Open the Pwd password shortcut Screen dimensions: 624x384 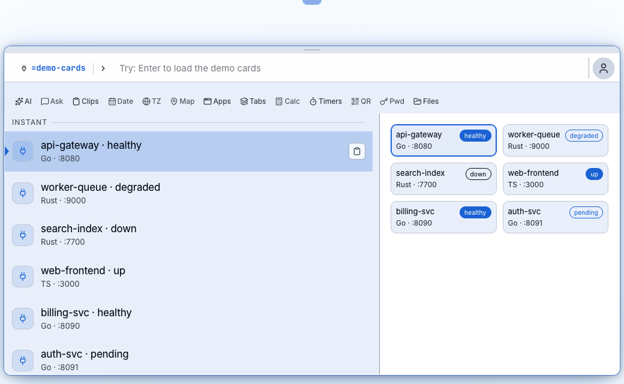[x=392, y=101]
